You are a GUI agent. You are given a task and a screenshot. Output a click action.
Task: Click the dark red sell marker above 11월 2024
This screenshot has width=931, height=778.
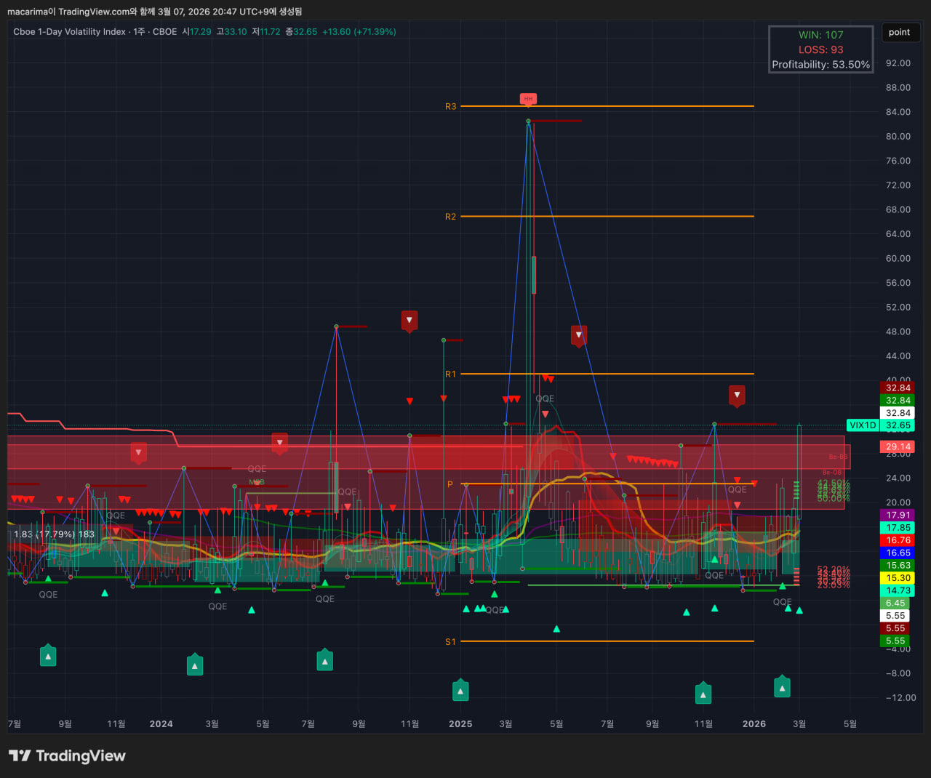[409, 320]
